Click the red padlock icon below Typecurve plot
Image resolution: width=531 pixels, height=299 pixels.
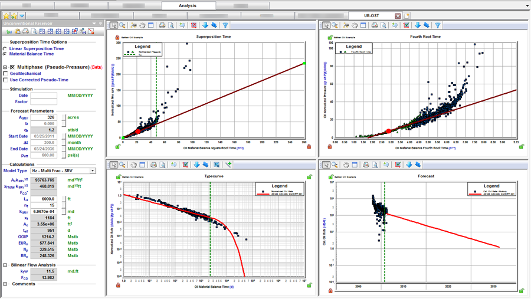pyautogui.click(x=118, y=285)
